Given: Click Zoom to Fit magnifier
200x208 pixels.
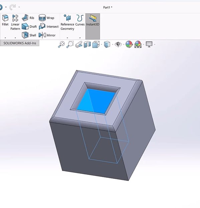Looking at the screenshot, I should [x=61, y=44].
